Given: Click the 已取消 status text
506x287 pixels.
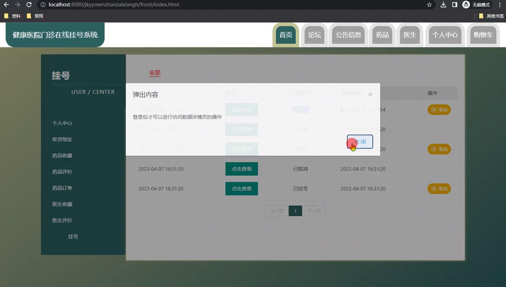Looking at the screenshot, I should [x=300, y=169].
